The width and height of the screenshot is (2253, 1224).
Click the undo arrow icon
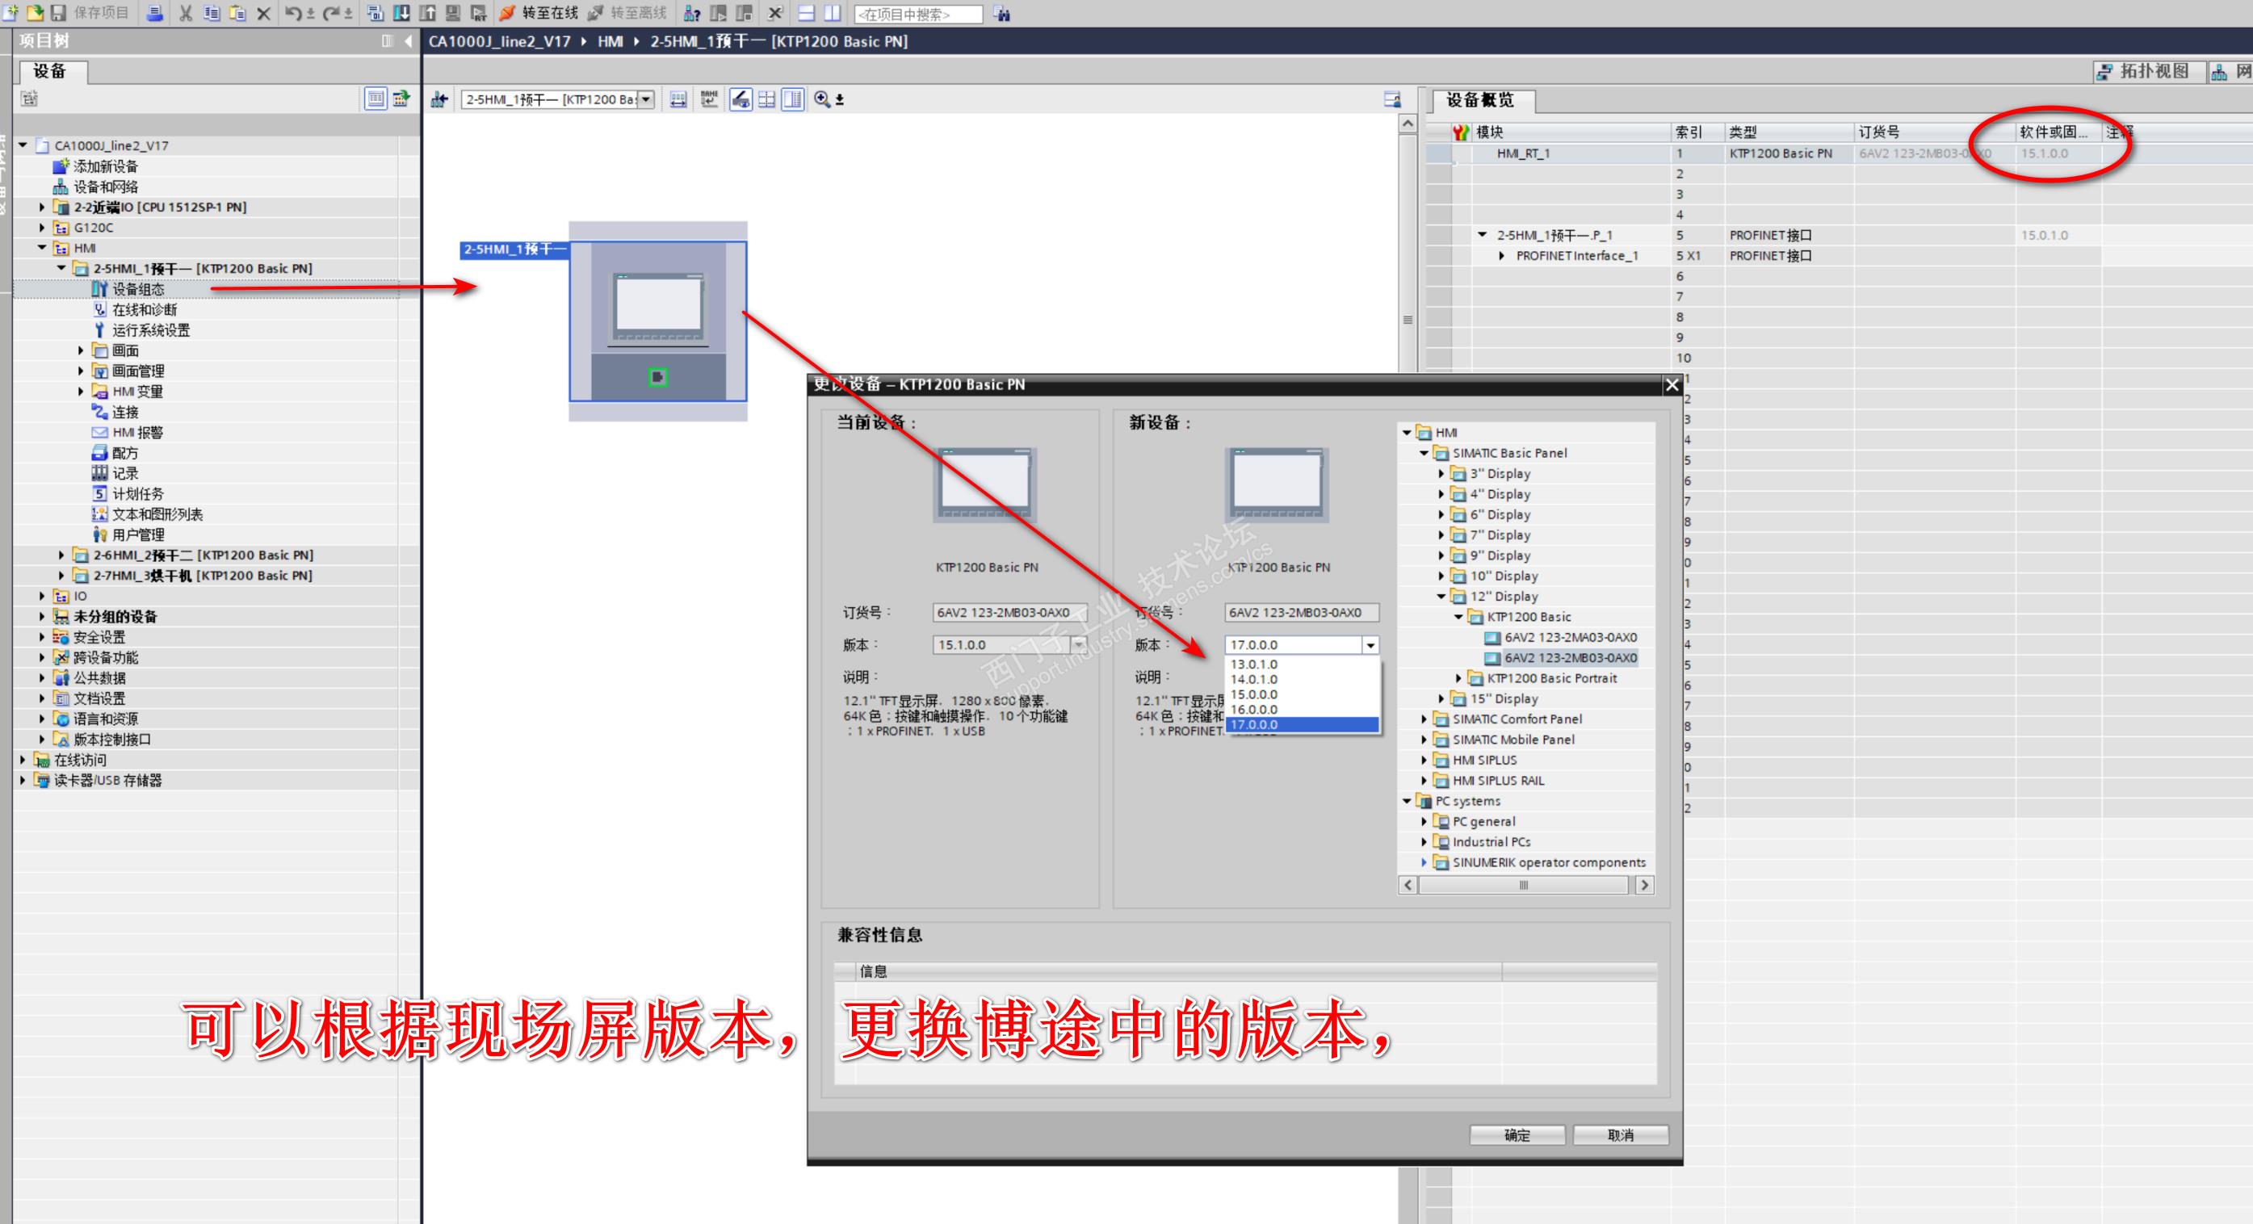[x=294, y=13]
